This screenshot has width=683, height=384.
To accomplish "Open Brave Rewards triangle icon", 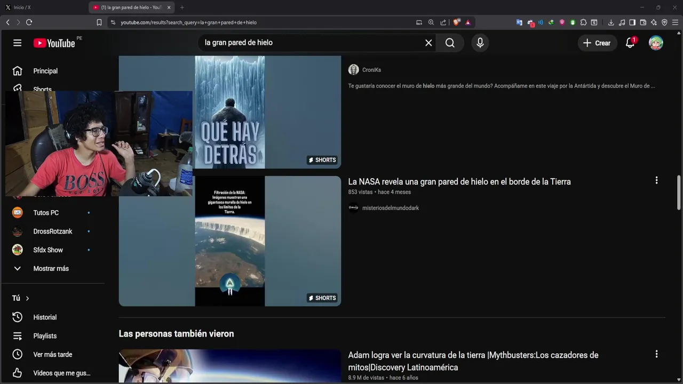I will [467, 22].
